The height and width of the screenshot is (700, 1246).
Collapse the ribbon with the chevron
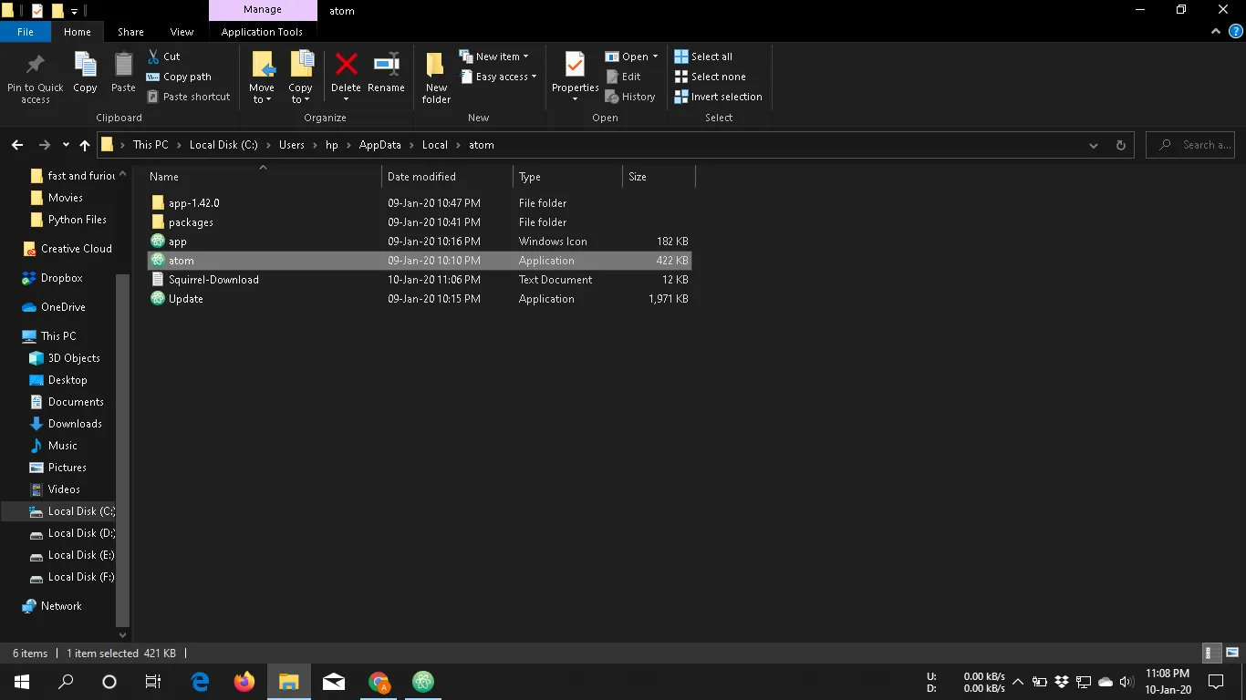click(1216, 32)
